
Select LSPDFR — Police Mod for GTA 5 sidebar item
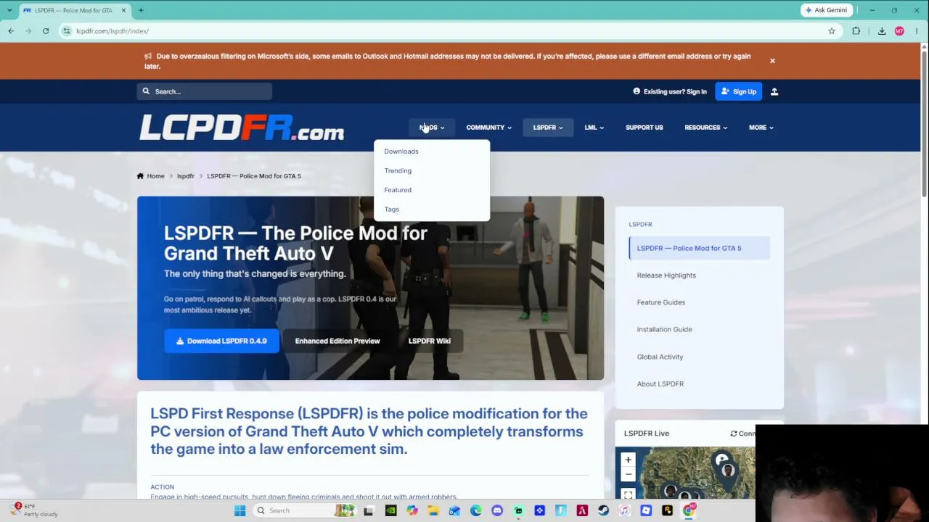click(700, 248)
